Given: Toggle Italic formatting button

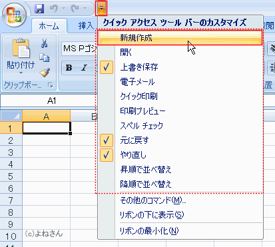Looking at the screenshot, I should pyautogui.click(x=84, y=67).
